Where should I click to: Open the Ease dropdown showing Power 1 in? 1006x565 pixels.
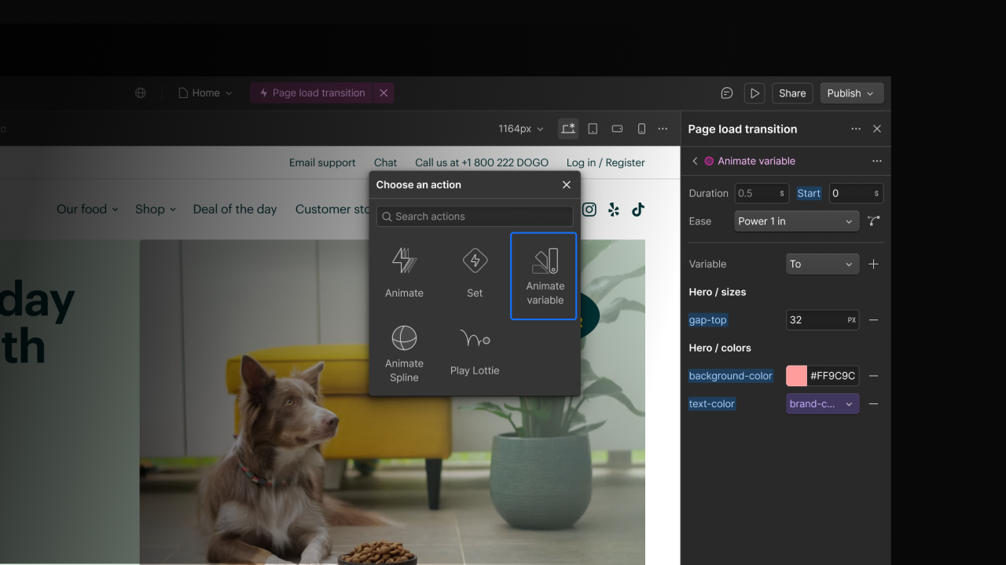click(795, 221)
